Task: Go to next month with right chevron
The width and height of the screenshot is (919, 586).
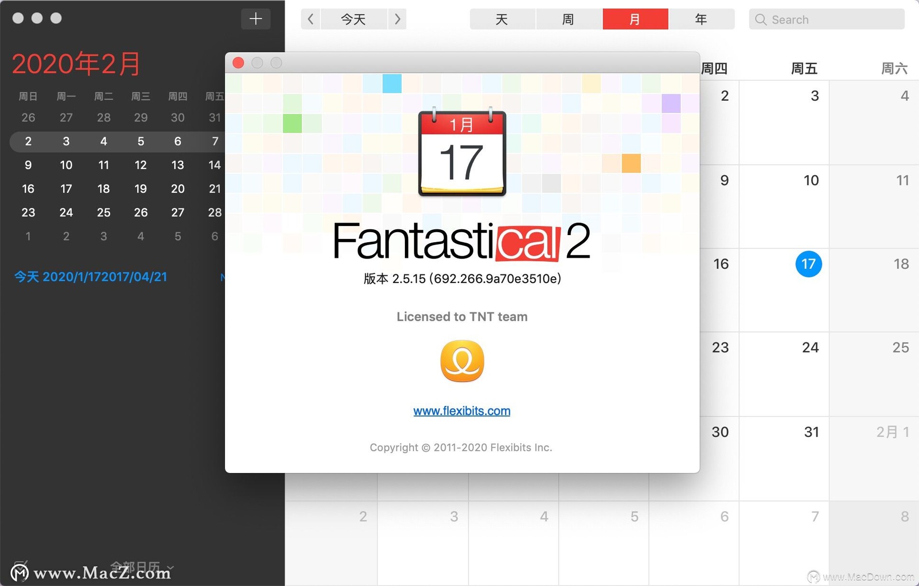Action: pyautogui.click(x=397, y=19)
